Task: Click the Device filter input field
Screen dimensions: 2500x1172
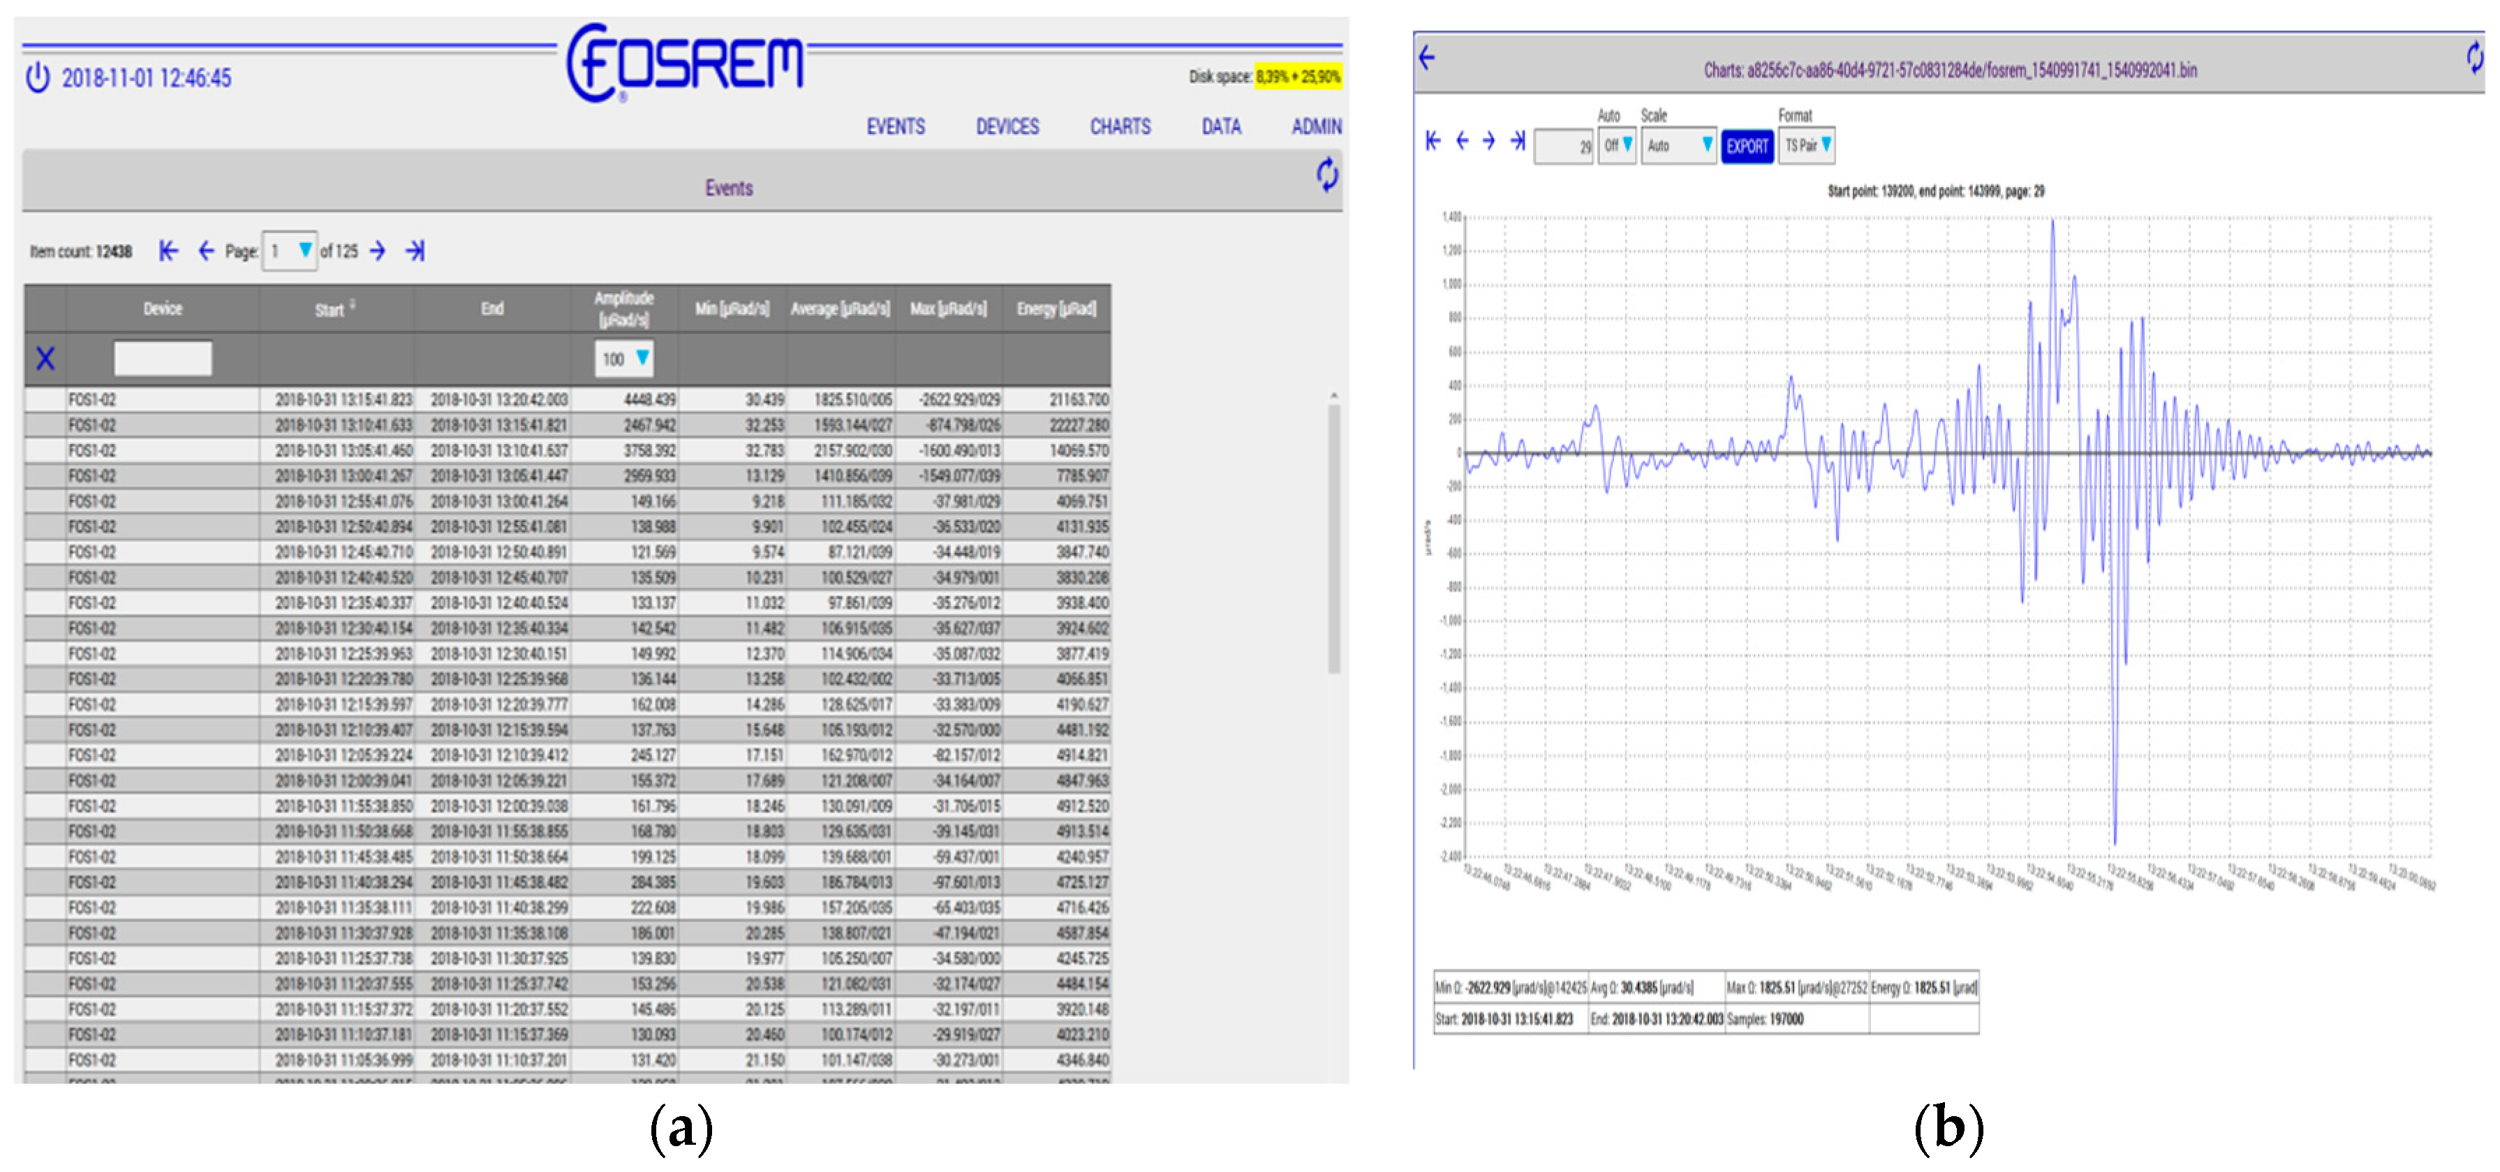Action: pos(162,358)
